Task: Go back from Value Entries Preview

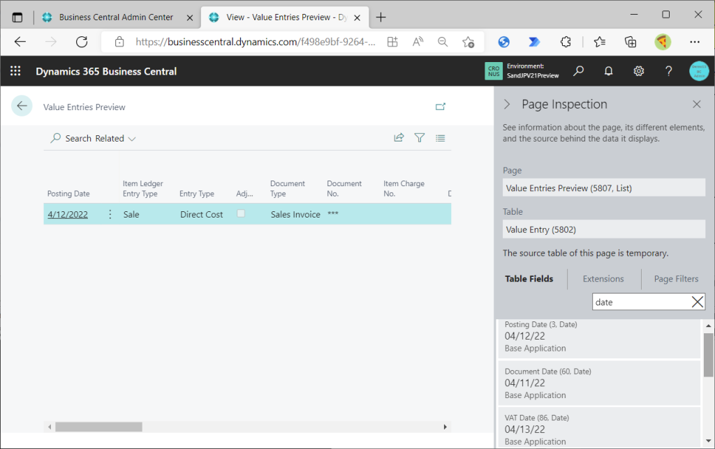Action: tap(22, 106)
